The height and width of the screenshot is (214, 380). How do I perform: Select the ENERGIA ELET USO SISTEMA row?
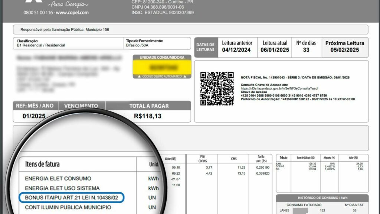(62, 188)
